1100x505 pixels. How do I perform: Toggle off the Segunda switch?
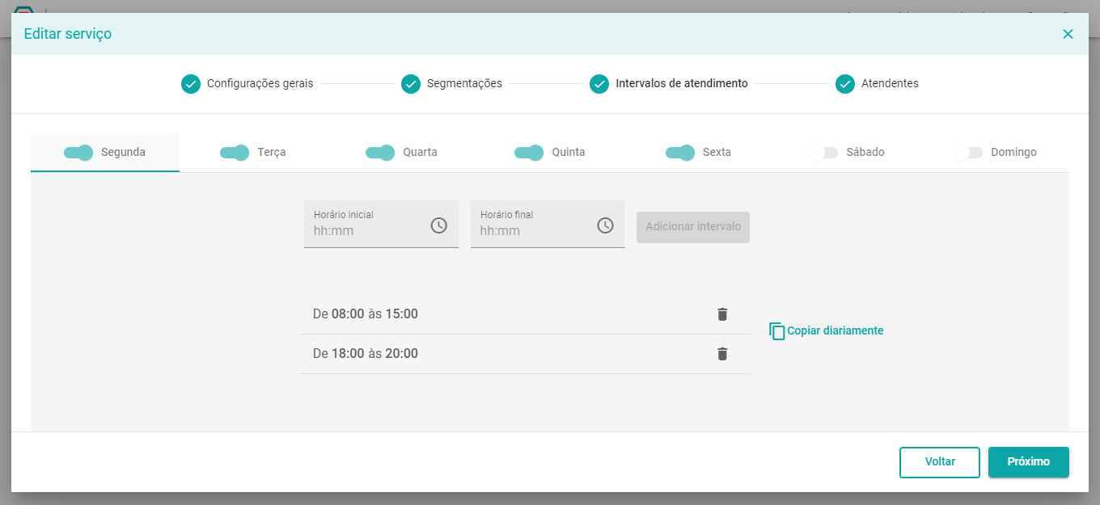click(78, 153)
